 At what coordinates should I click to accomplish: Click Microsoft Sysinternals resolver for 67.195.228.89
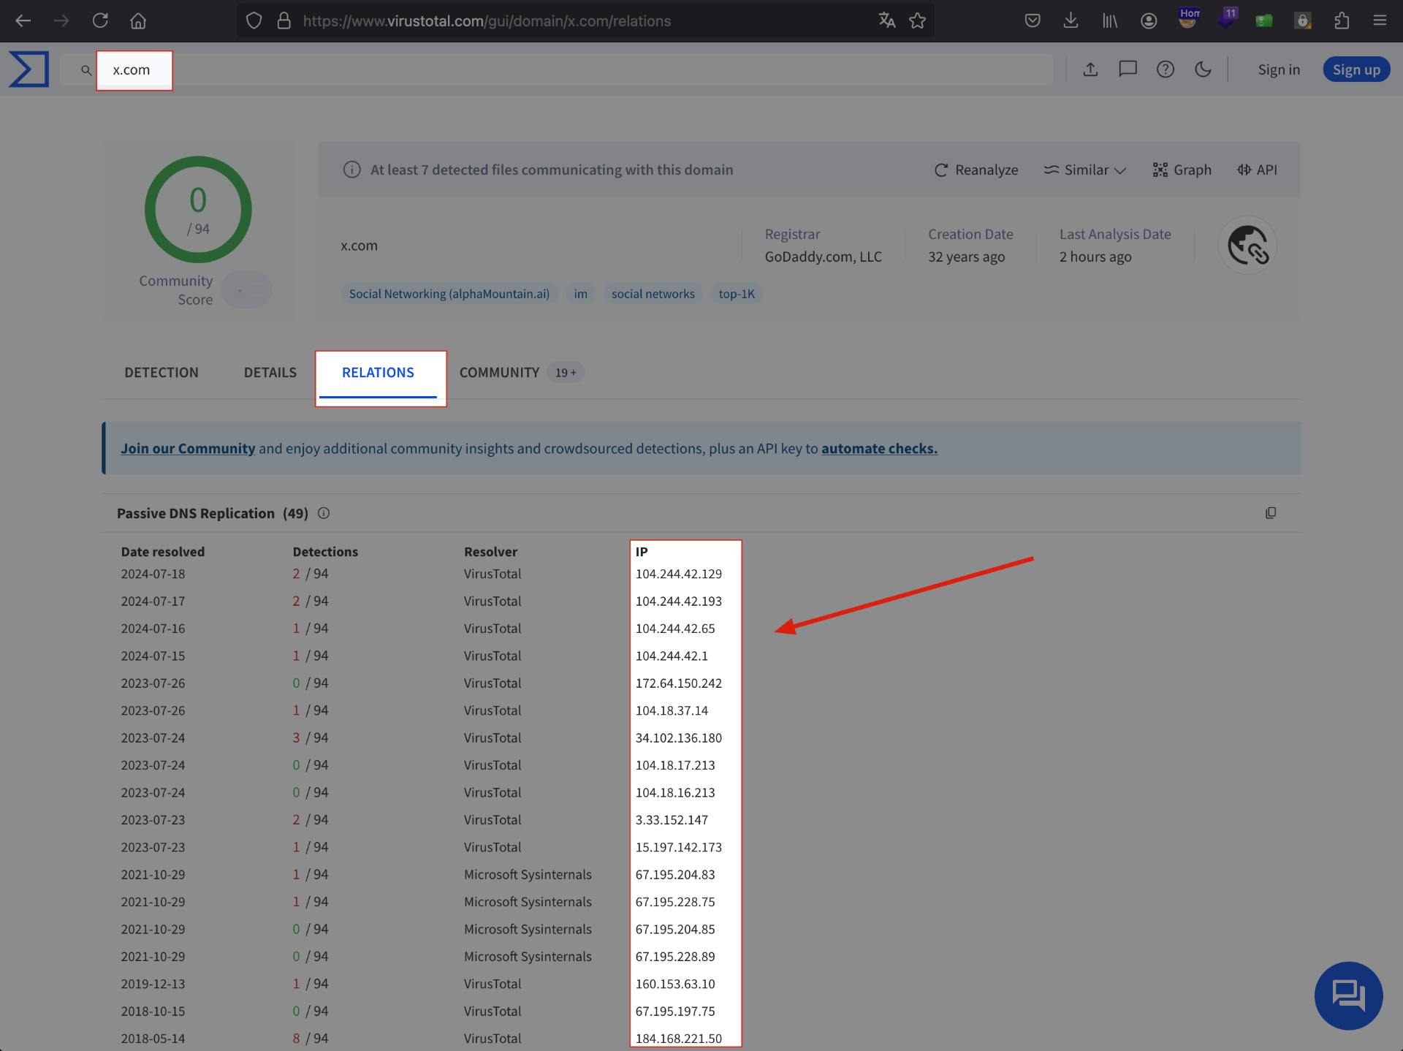(528, 956)
